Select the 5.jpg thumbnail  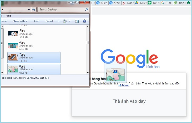(13, 34)
